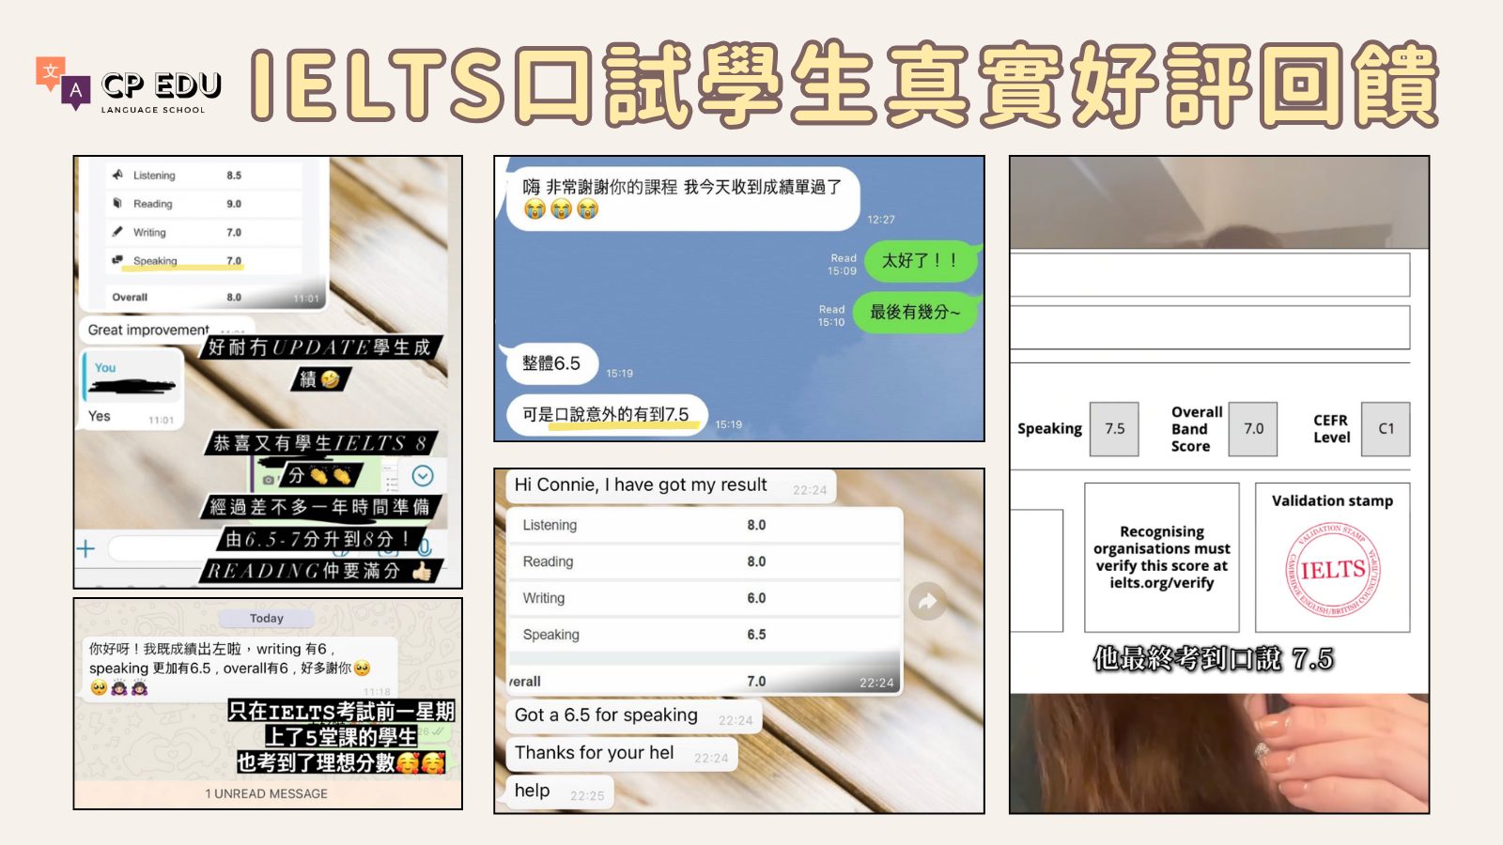The width and height of the screenshot is (1503, 845).
Task: Click the megaphone icon beside Listening 8.5
Action: point(117,175)
